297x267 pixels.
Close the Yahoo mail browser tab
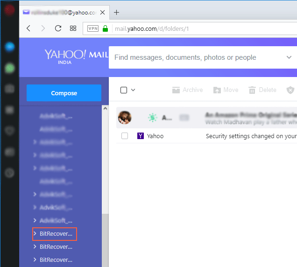tap(102, 13)
